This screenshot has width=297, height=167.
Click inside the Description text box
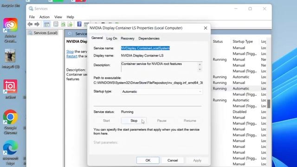pos(159,67)
